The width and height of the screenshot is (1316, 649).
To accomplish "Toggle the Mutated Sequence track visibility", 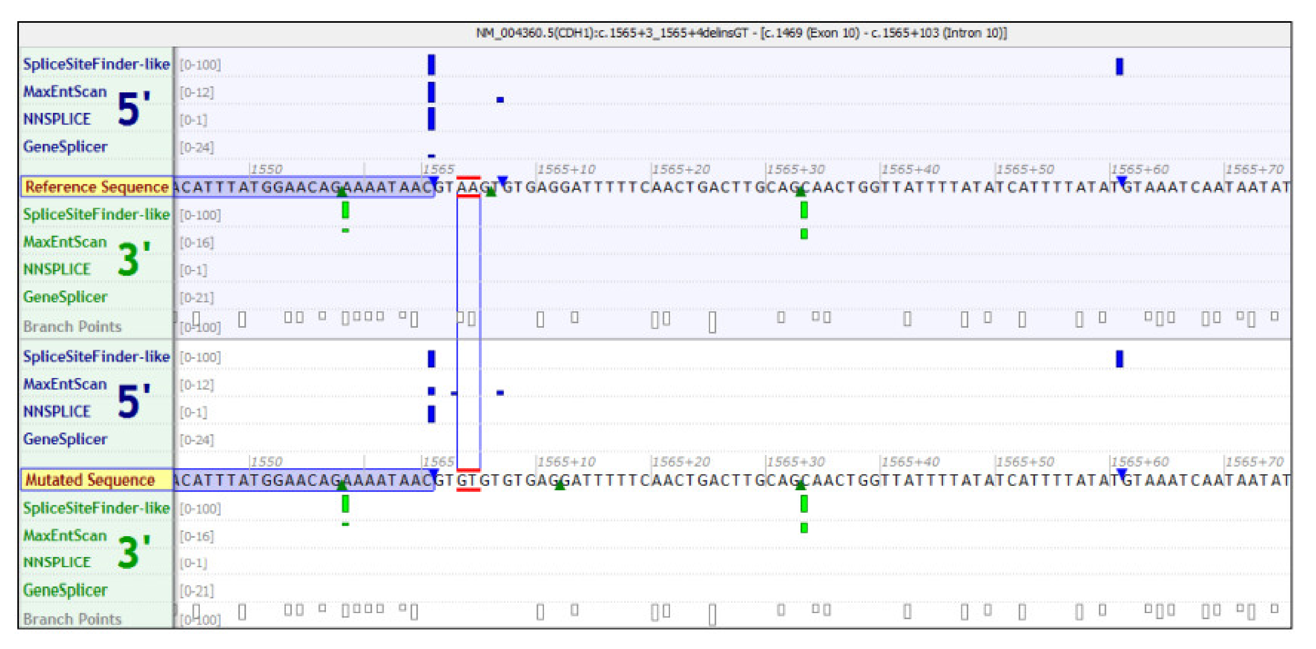I will pyautogui.click(x=87, y=480).
